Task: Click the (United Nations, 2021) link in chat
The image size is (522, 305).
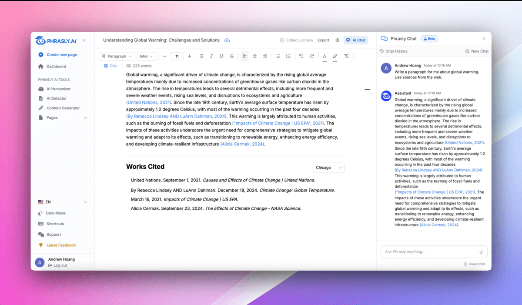Action: point(464,143)
